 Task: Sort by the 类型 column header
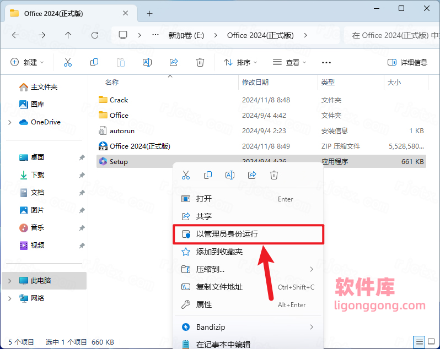click(328, 83)
